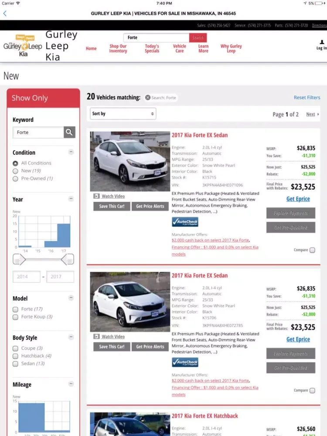Tap the Wi-Fi icon in status bar

[18, 3]
